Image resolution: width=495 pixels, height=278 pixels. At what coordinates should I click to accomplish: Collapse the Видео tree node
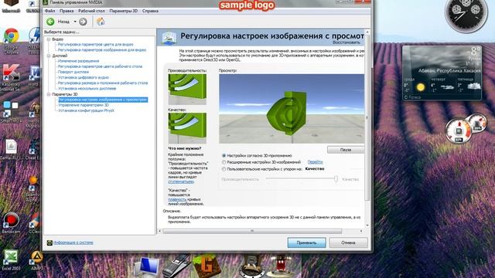click(49, 39)
